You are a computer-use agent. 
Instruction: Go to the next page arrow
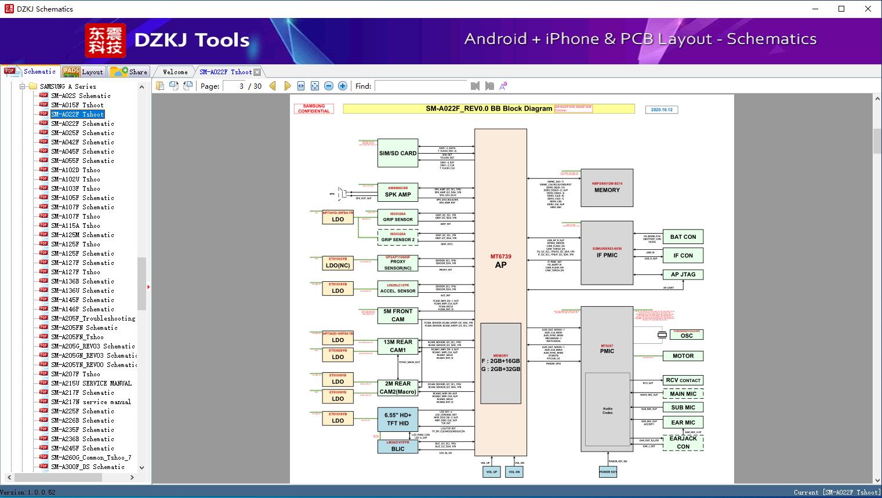pos(287,86)
